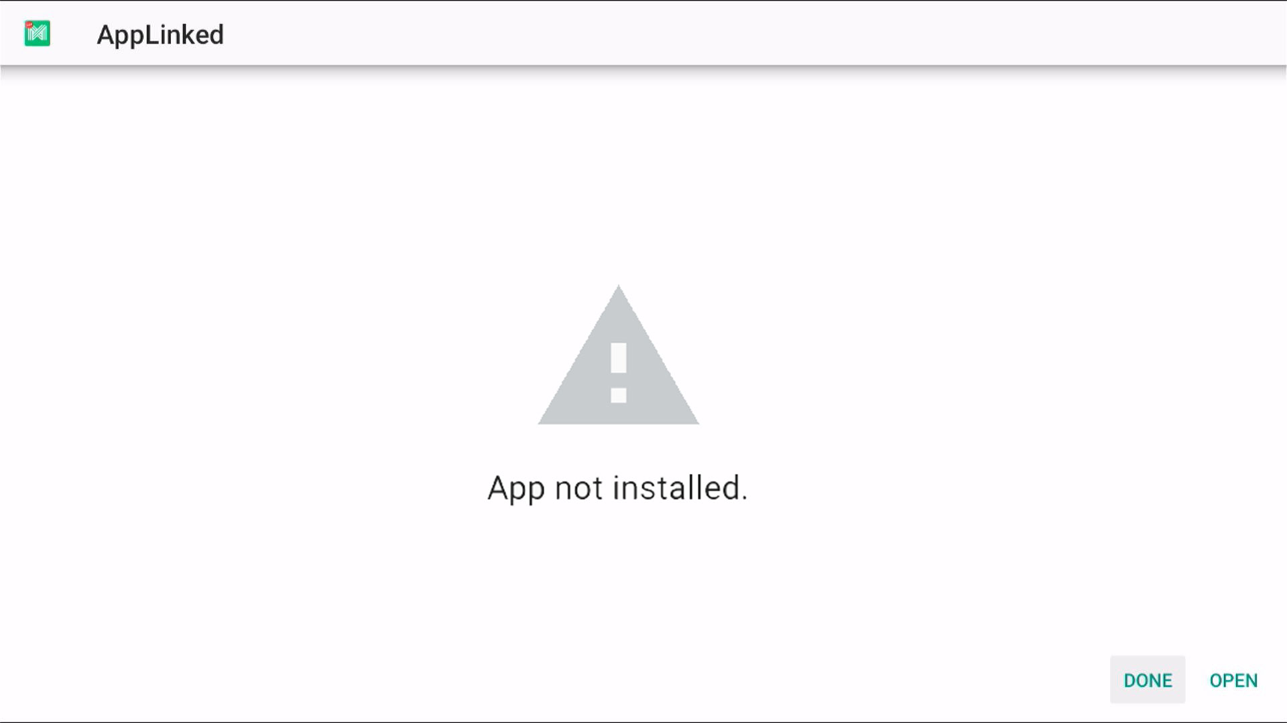The height and width of the screenshot is (723, 1287).
Task: Click the small icon left of AppLinked
Action: click(x=38, y=33)
